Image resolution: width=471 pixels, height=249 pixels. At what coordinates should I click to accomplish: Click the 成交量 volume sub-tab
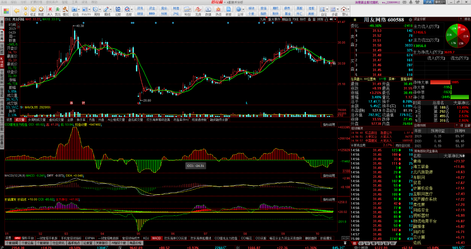pos(20,120)
